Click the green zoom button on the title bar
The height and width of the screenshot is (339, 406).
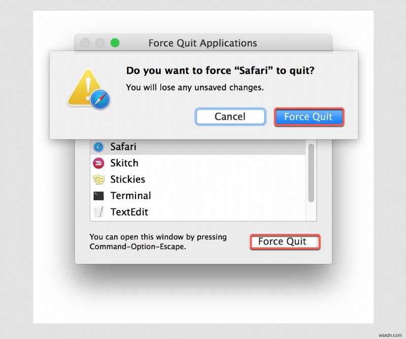tap(116, 43)
